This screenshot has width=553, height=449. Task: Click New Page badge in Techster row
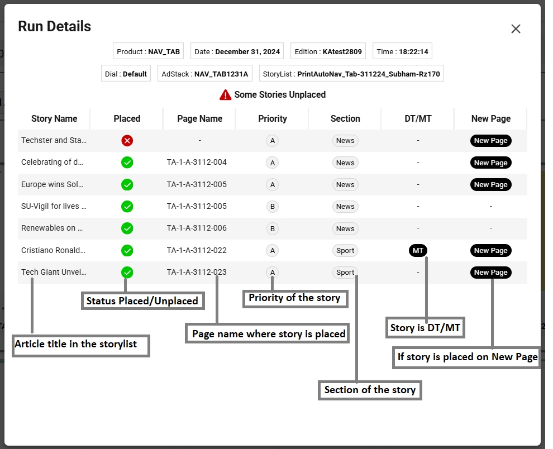[490, 141]
